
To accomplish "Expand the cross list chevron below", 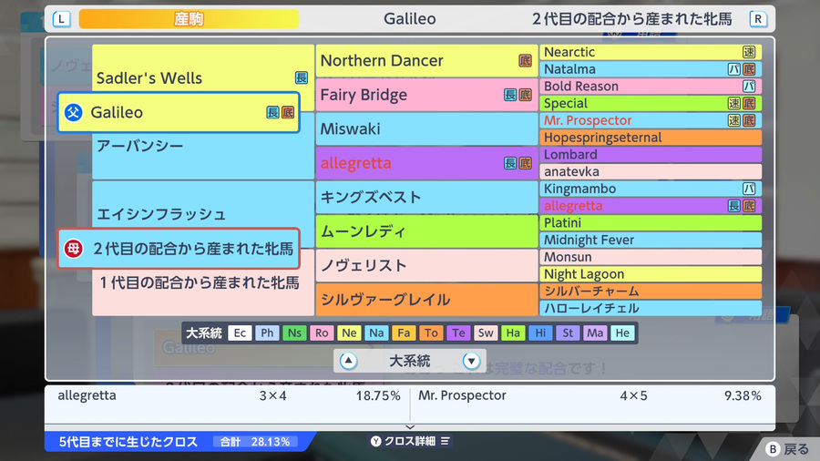I will coord(410,427).
